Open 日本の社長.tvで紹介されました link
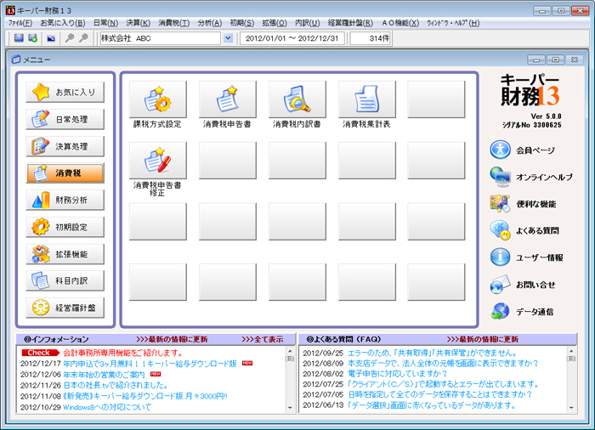Screen dimensions: 595x430 [x=116, y=385]
